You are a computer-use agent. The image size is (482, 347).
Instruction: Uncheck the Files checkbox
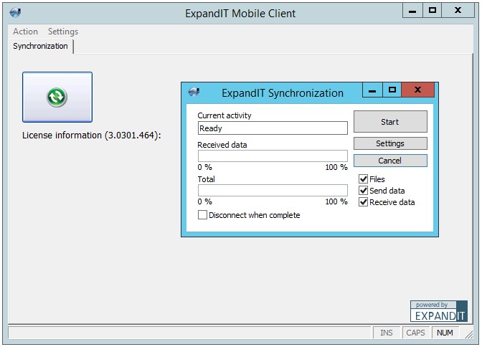coord(364,179)
